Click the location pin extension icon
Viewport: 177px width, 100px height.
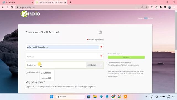[x=152, y=7]
